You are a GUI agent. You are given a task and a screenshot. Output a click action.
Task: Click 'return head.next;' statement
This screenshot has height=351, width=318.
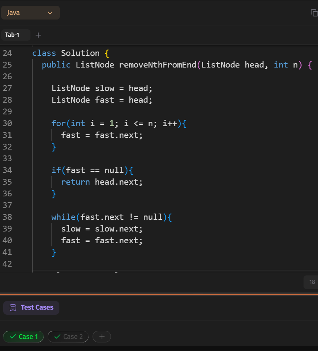tap(102, 182)
